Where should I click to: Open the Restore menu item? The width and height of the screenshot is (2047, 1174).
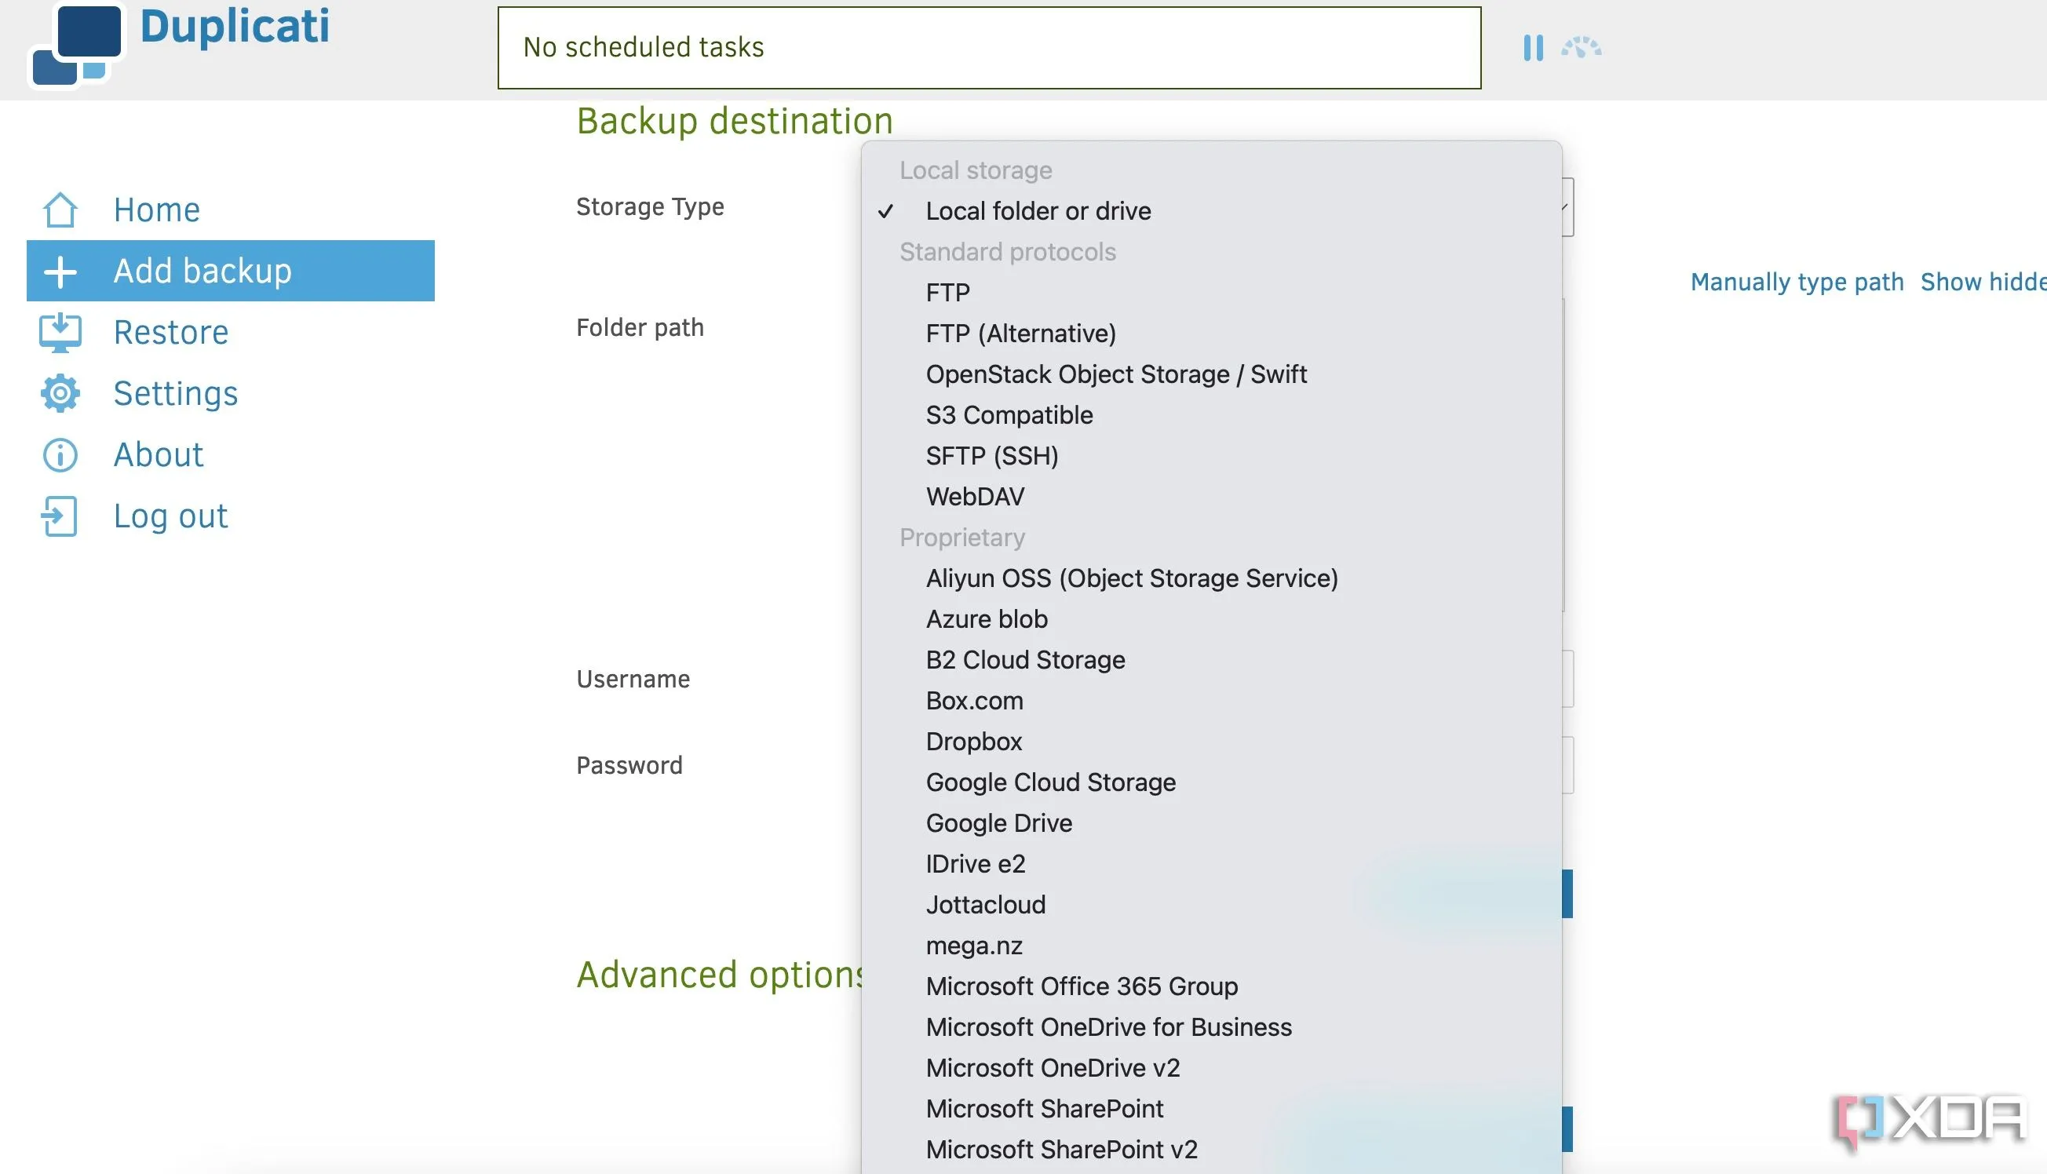click(x=171, y=332)
